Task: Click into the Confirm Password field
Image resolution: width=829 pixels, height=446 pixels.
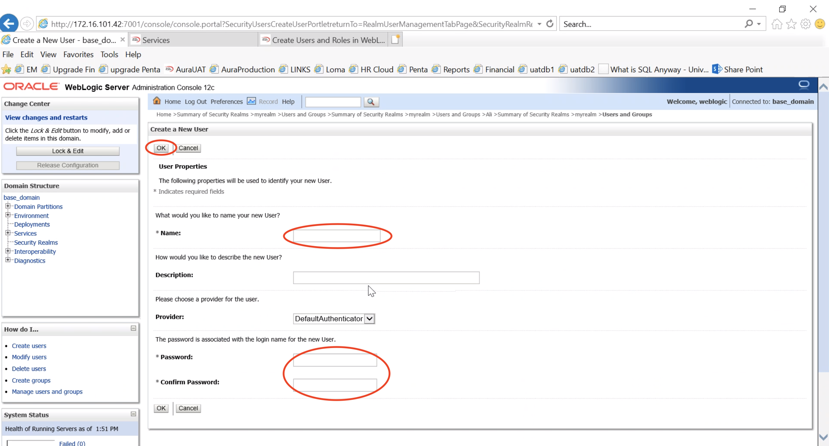Action: coord(335,385)
